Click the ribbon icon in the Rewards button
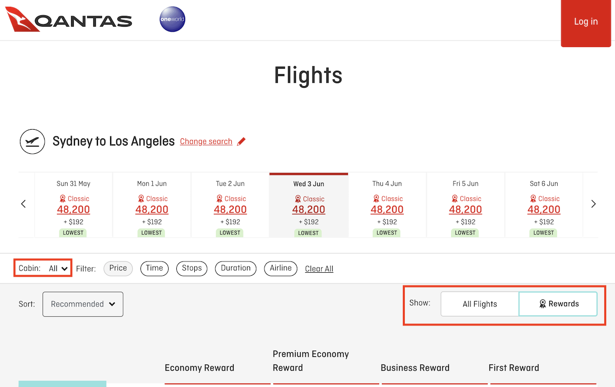 pyautogui.click(x=543, y=304)
